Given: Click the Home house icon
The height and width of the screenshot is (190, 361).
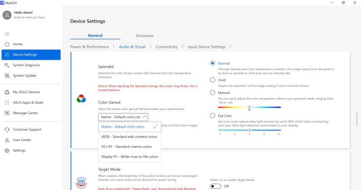Looking at the screenshot, I should pyautogui.click(x=7, y=44).
